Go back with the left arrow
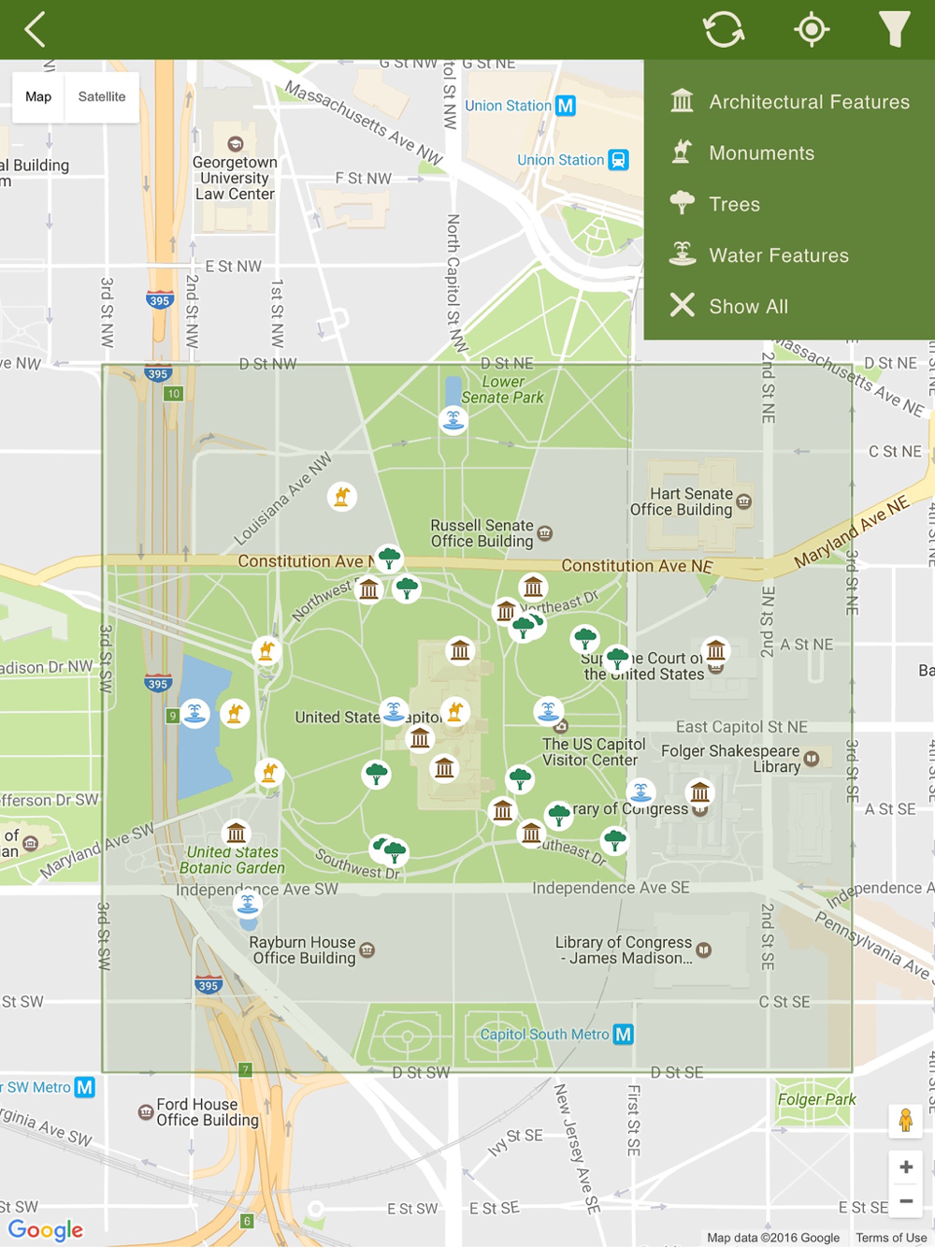The image size is (935, 1248). point(35,29)
